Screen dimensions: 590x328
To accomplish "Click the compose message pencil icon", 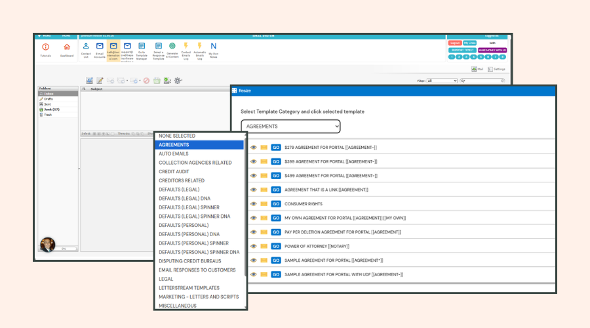I will (100, 81).
